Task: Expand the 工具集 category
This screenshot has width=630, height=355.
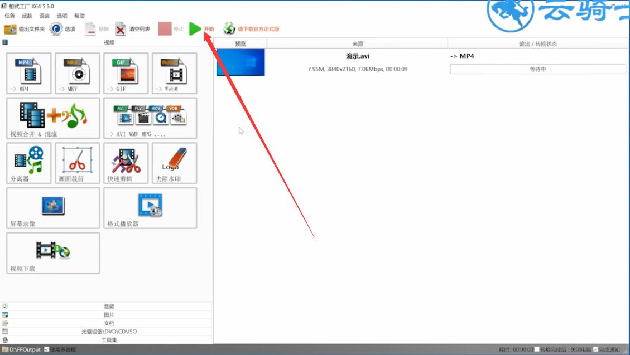Action: (x=107, y=340)
